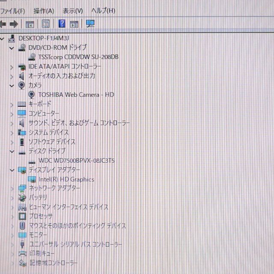274x274 pixels.
Task: Select the 記憶域コントローラー label
Action: [x=54, y=263]
